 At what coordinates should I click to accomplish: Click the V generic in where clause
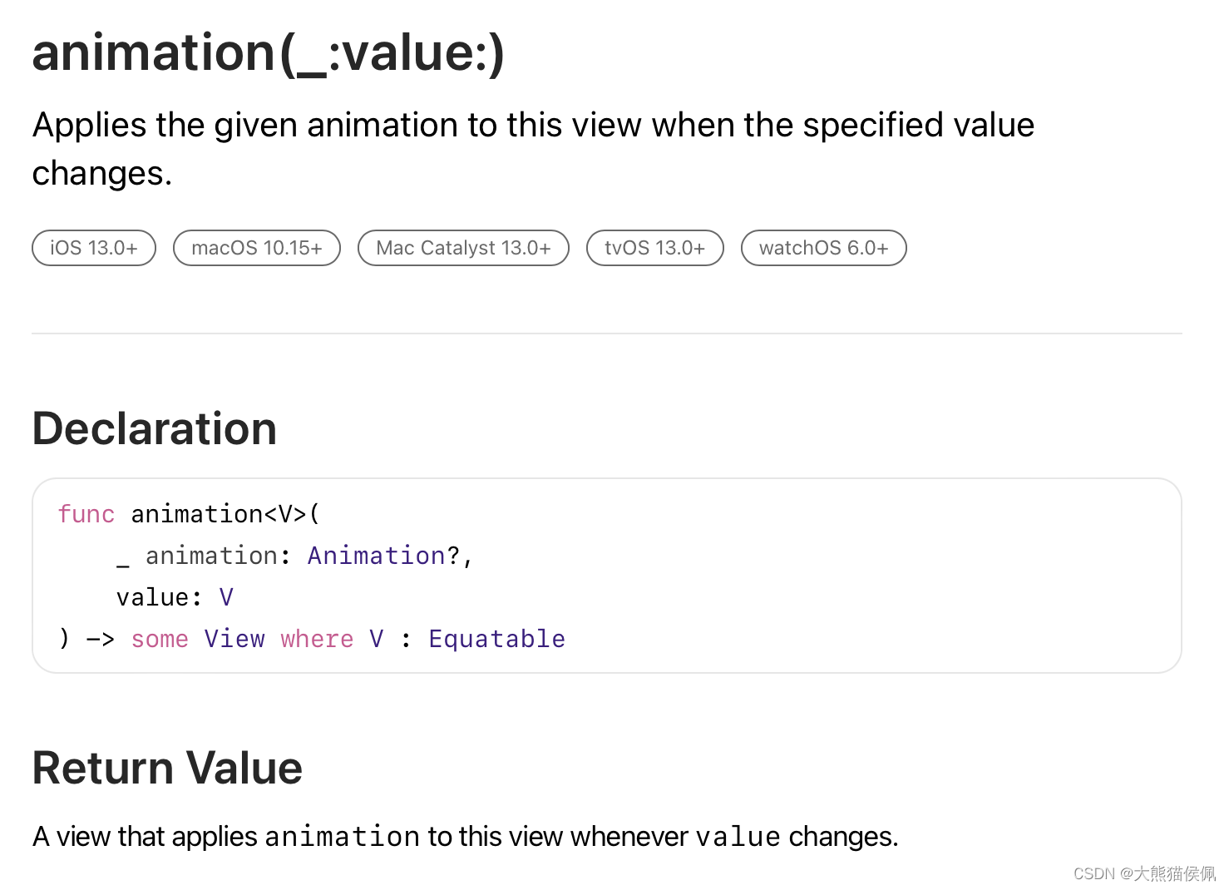(x=377, y=639)
